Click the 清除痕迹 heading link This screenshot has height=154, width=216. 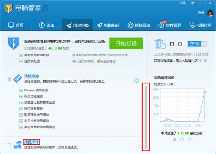(x=32, y=76)
